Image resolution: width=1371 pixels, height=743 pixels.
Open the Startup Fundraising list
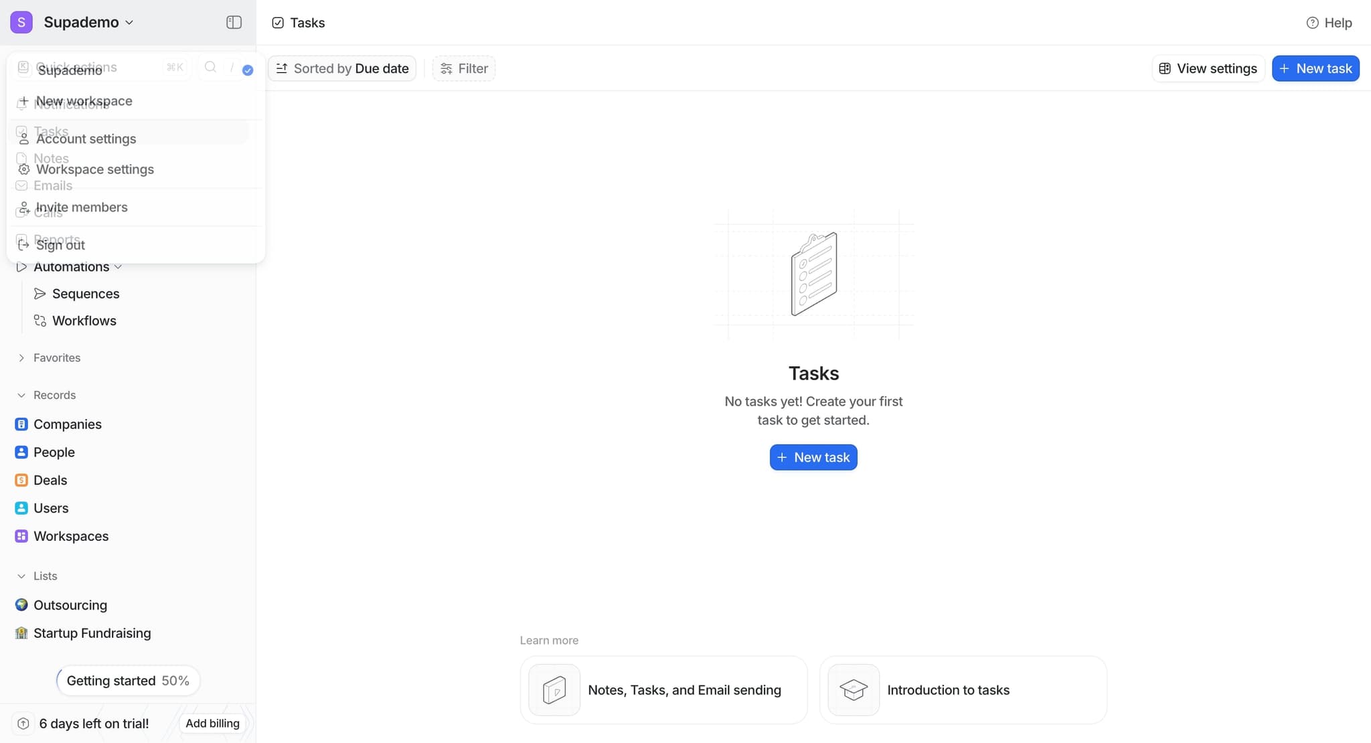click(92, 633)
